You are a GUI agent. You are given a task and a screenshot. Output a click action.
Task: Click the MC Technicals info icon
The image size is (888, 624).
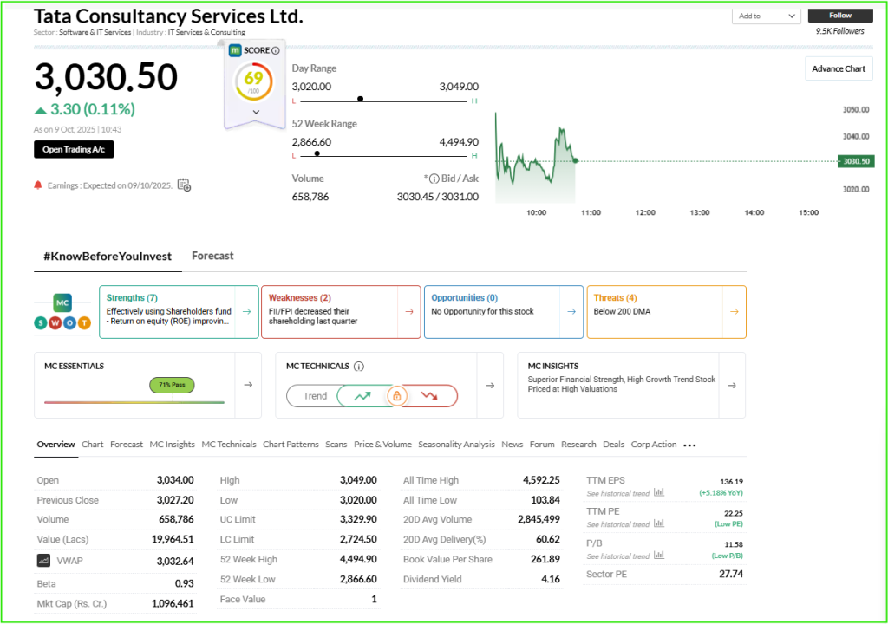pos(359,367)
